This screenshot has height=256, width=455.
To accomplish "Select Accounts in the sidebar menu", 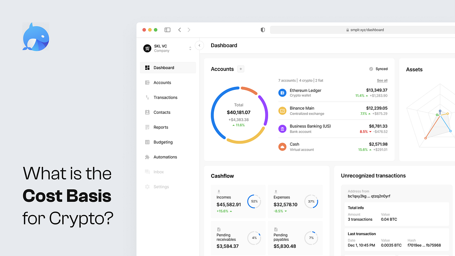I will (x=162, y=82).
